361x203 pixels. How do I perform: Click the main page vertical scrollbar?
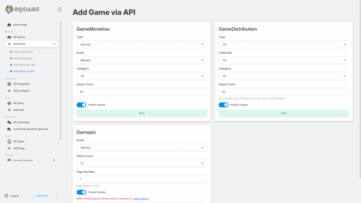tap(360, 89)
